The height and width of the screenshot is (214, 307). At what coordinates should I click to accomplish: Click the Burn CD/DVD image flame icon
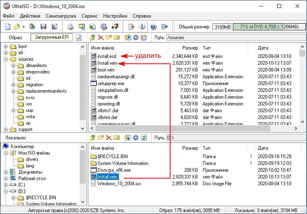(x=115, y=27)
